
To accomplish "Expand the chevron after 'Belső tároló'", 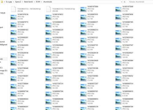I will tap(34, 2).
